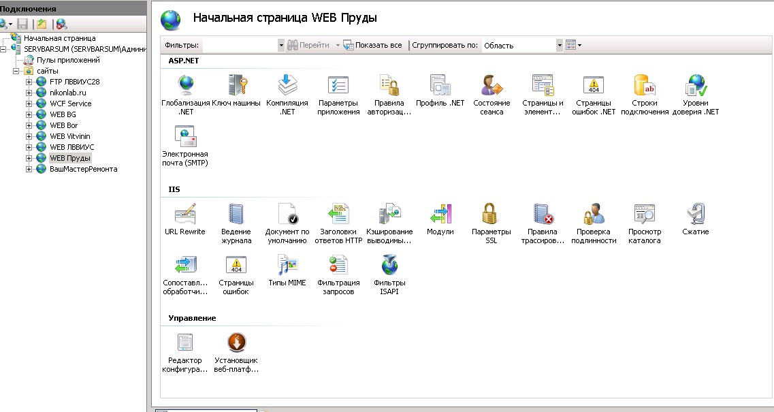
Task: Open the Ключ машины feature
Action: [236, 91]
